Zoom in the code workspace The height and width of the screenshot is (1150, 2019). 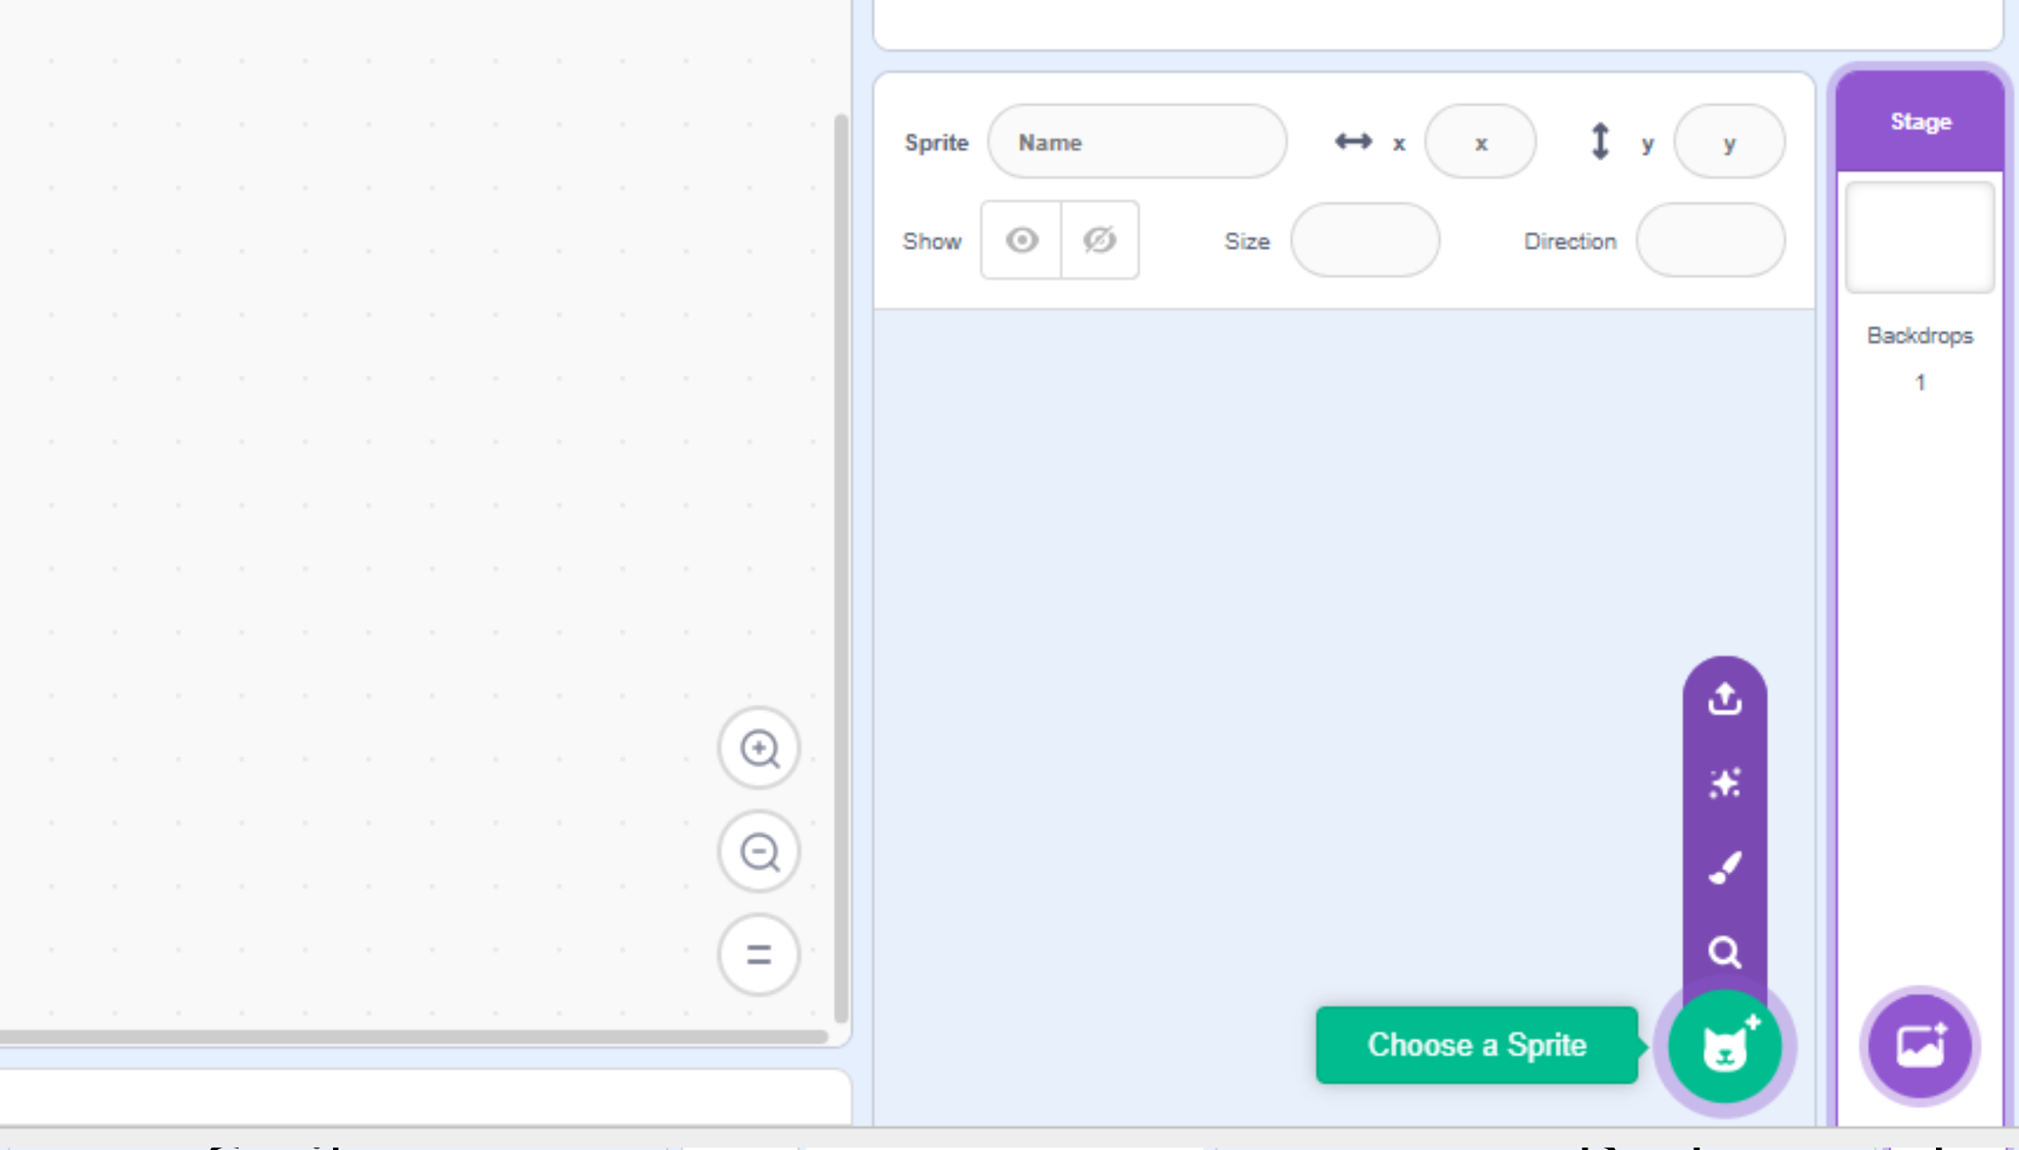click(x=759, y=748)
